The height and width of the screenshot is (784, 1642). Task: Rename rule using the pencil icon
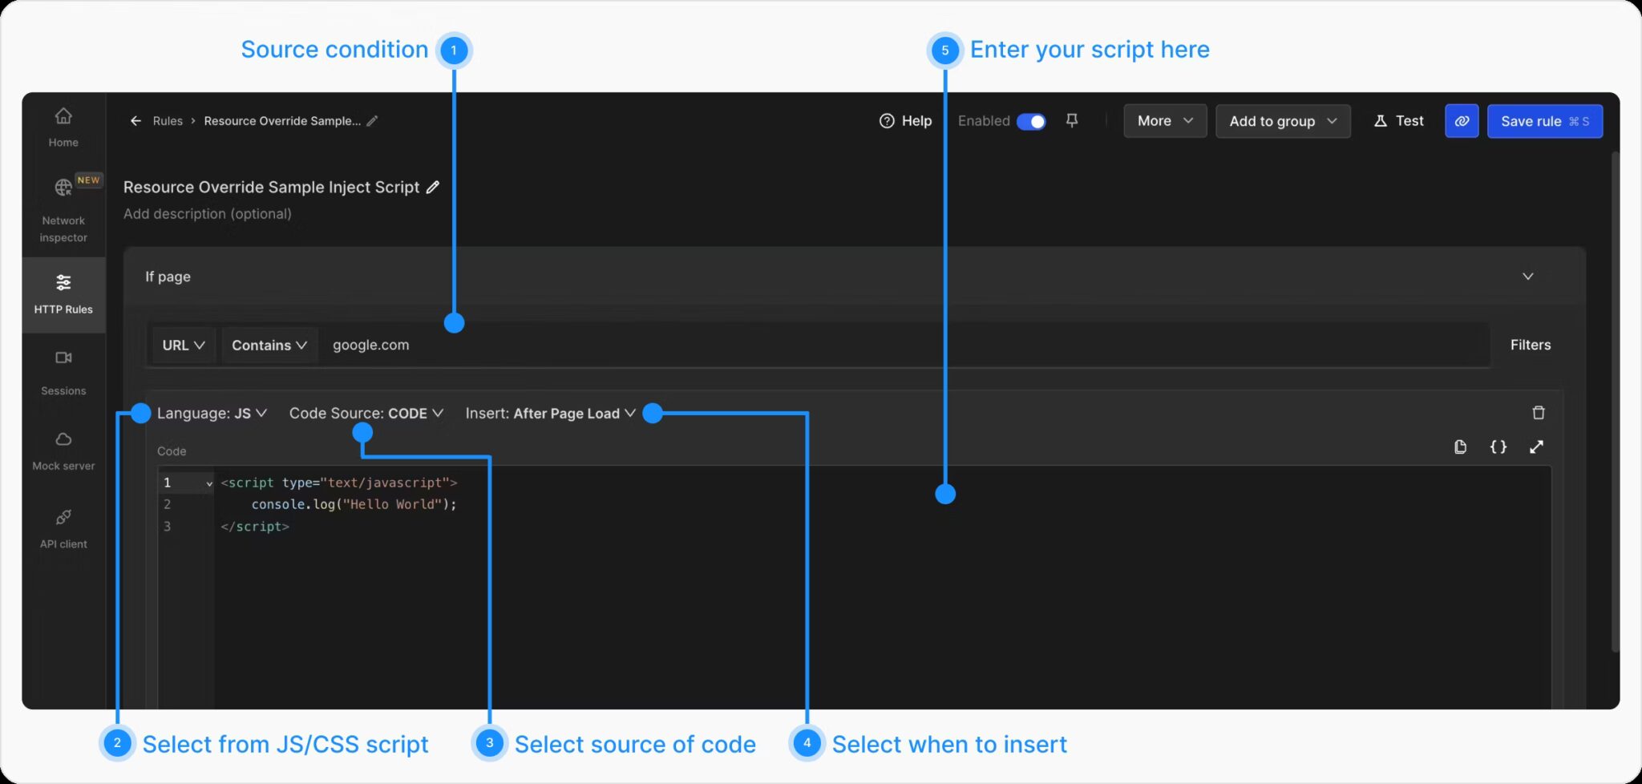click(433, 187)
